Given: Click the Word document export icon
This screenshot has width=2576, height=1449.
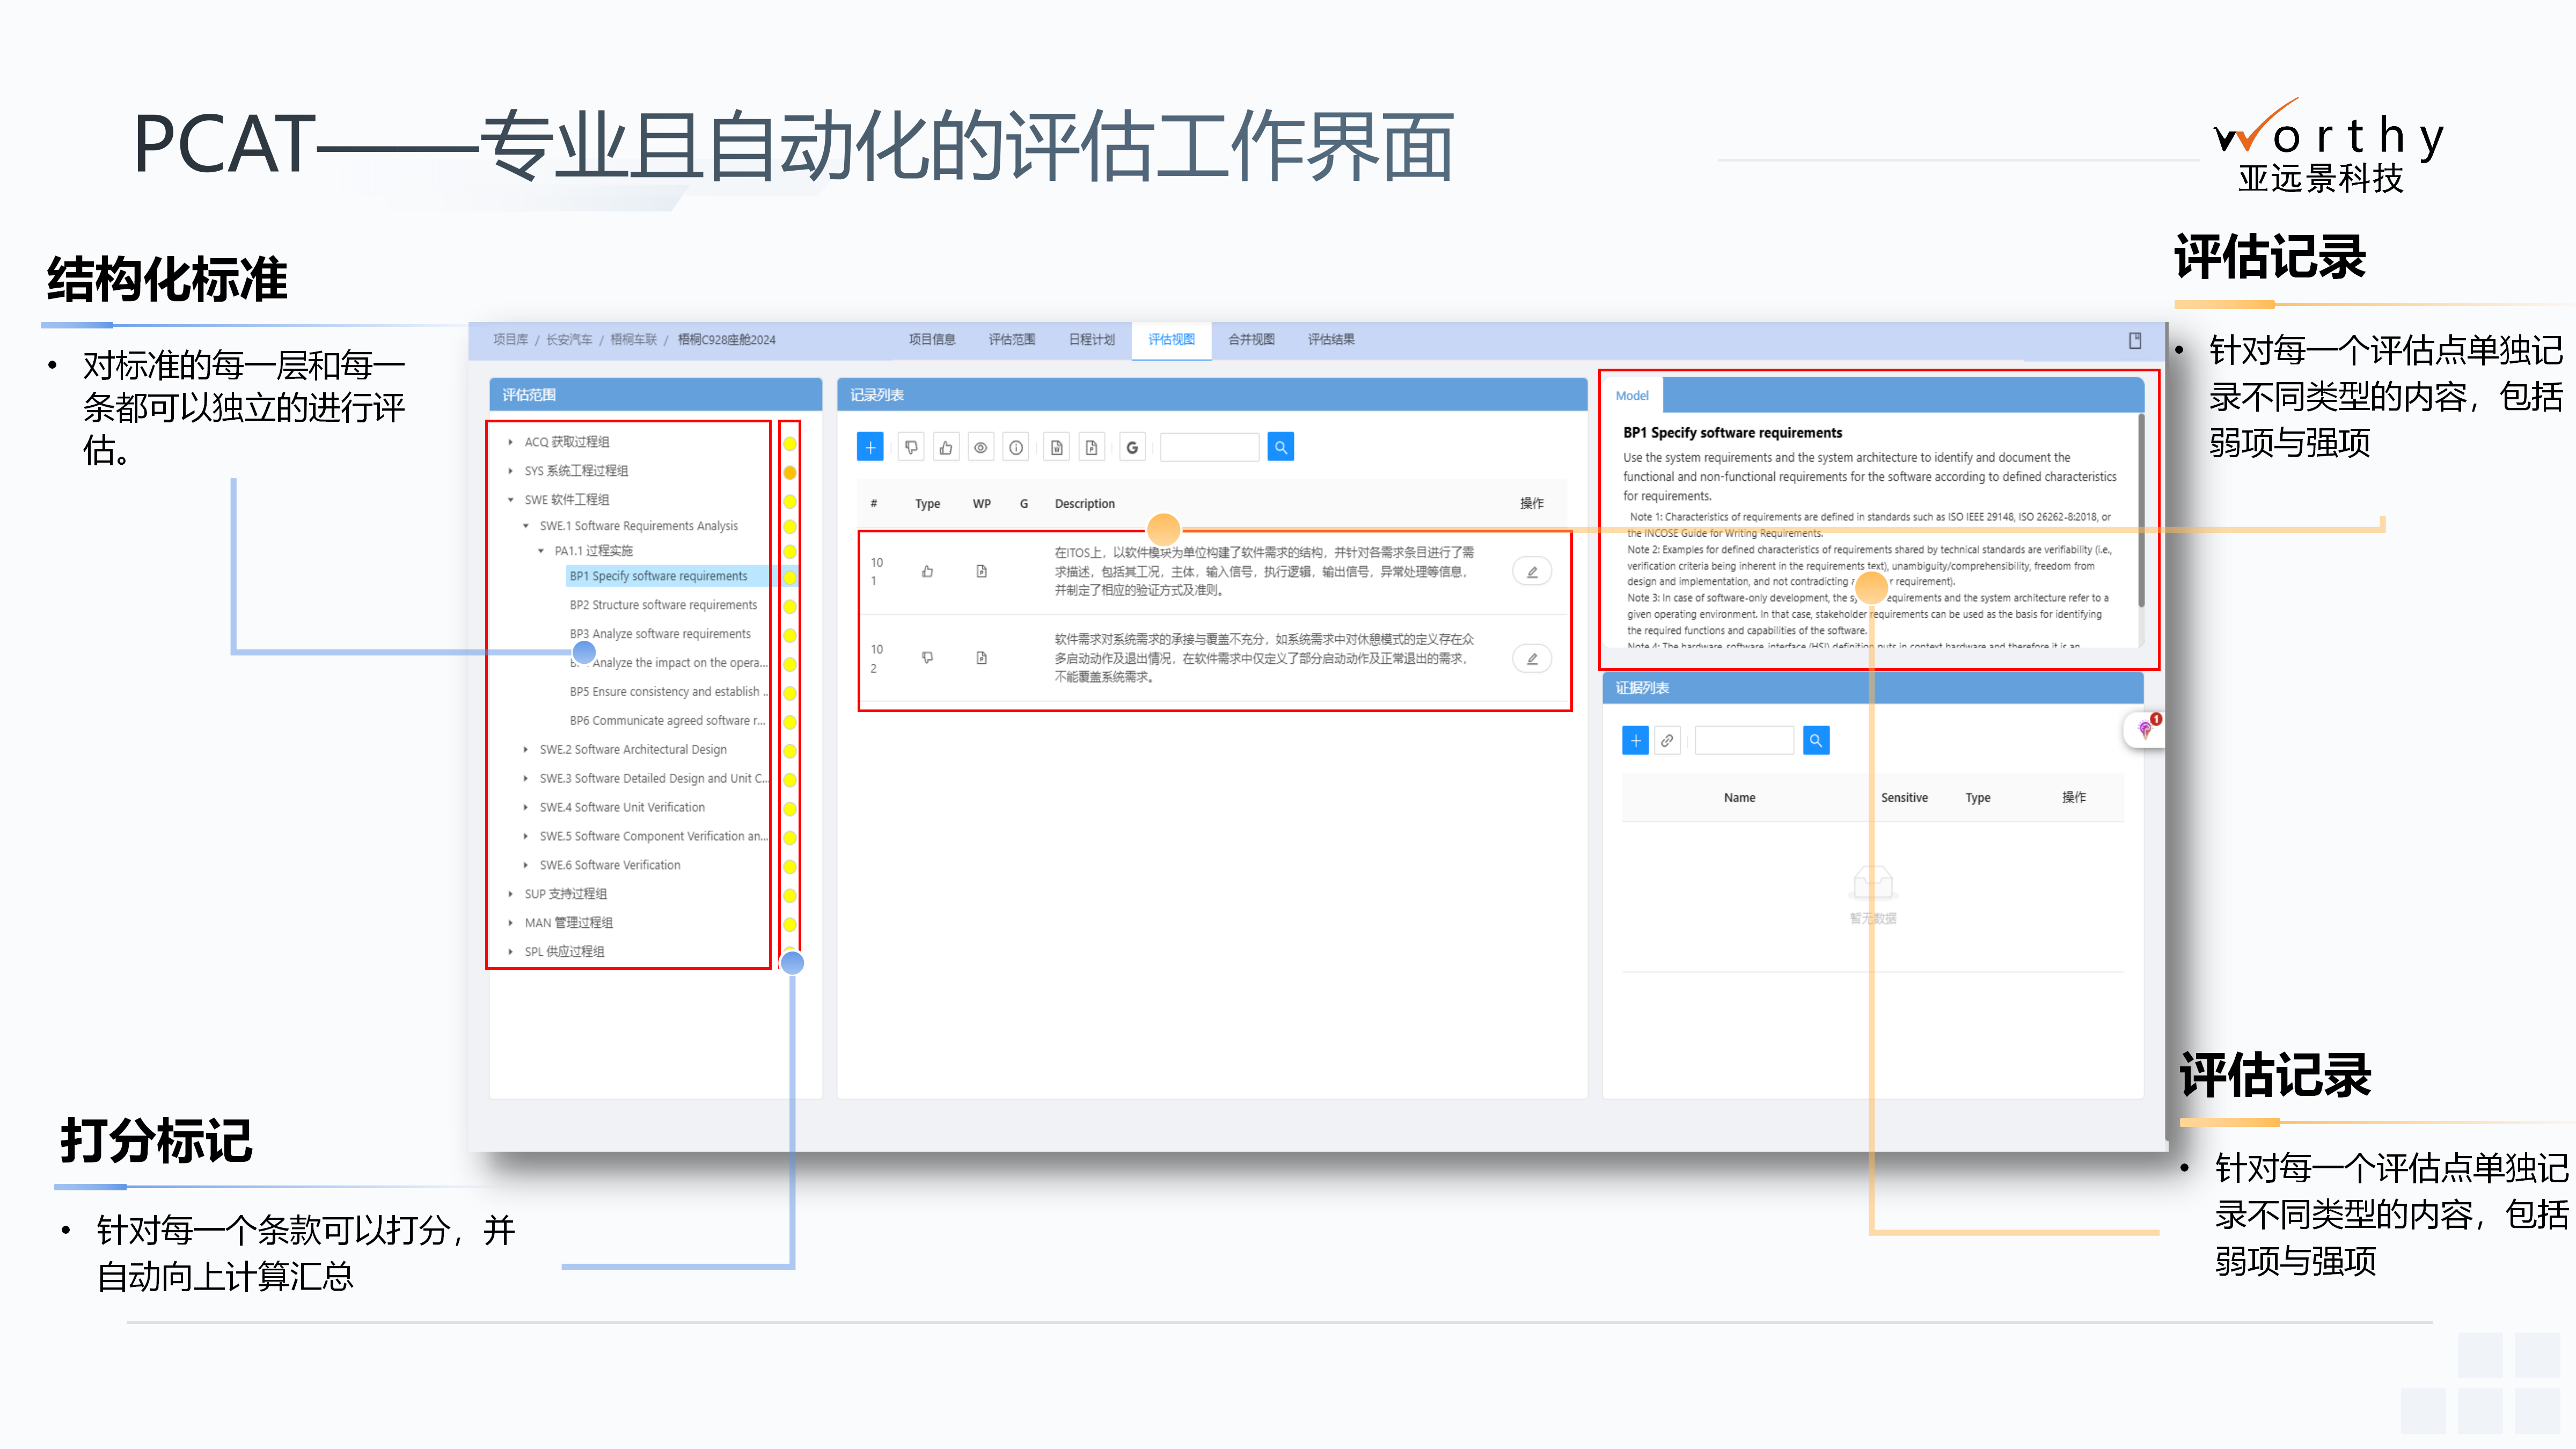Looking at the screenshot, I should point(1057,447).
